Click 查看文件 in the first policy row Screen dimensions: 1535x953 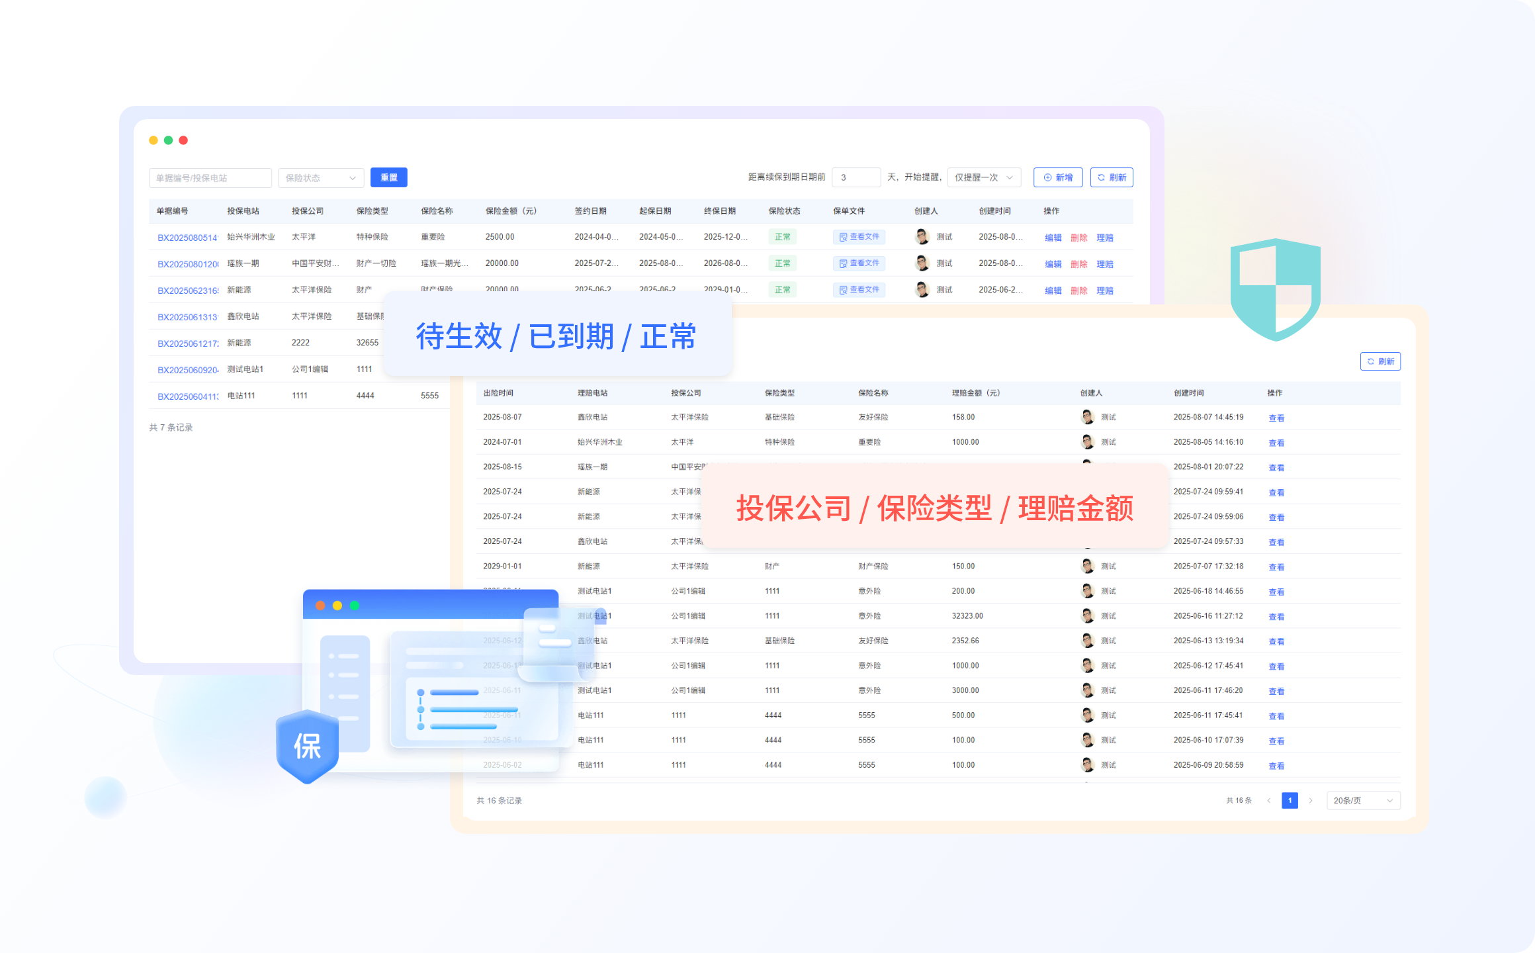click(x=859, y=237)
